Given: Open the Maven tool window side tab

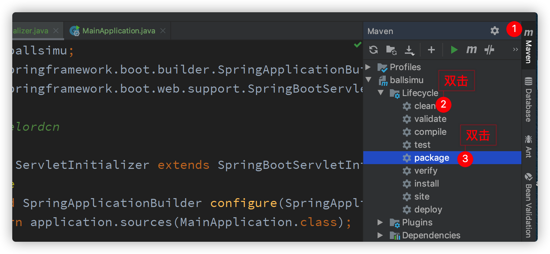Looking at the screenshot, I should (x=529, y=46).
